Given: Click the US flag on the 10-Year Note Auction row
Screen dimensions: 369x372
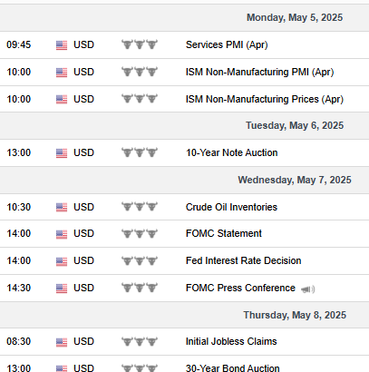Looking at the screenshot, I should [62, 153].
